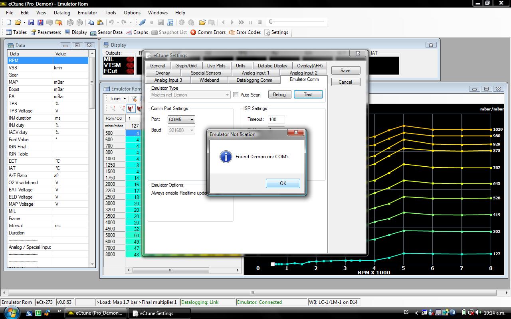This screenshot has width=511, height=319.
Task: Open the Display window toolbar button
Action: 75,32
